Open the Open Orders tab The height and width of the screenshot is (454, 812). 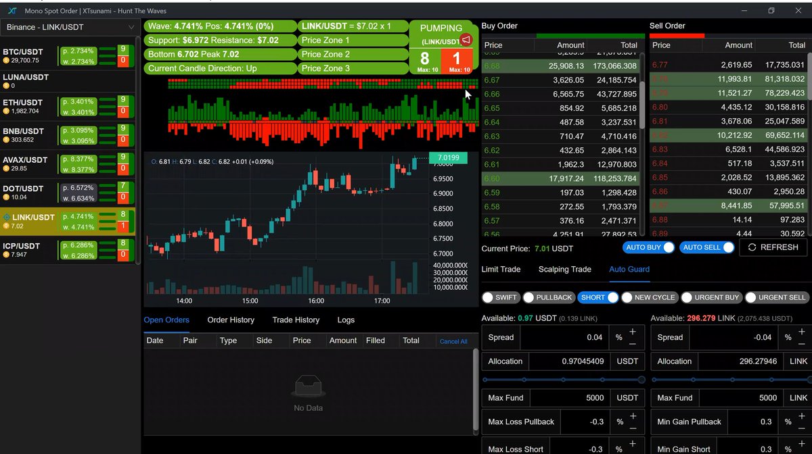coord(166,320)
